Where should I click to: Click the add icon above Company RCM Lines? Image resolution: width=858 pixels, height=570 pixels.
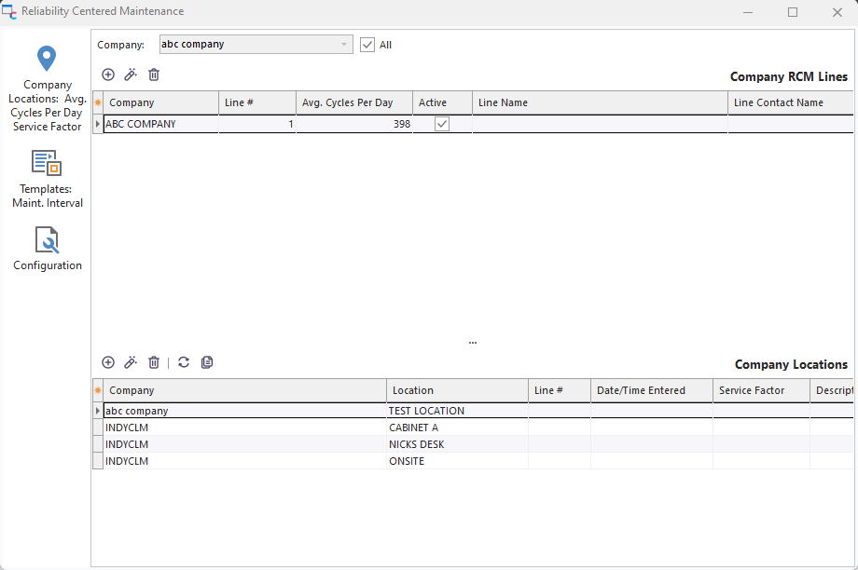pyautogui.click(x=108, y=75)
